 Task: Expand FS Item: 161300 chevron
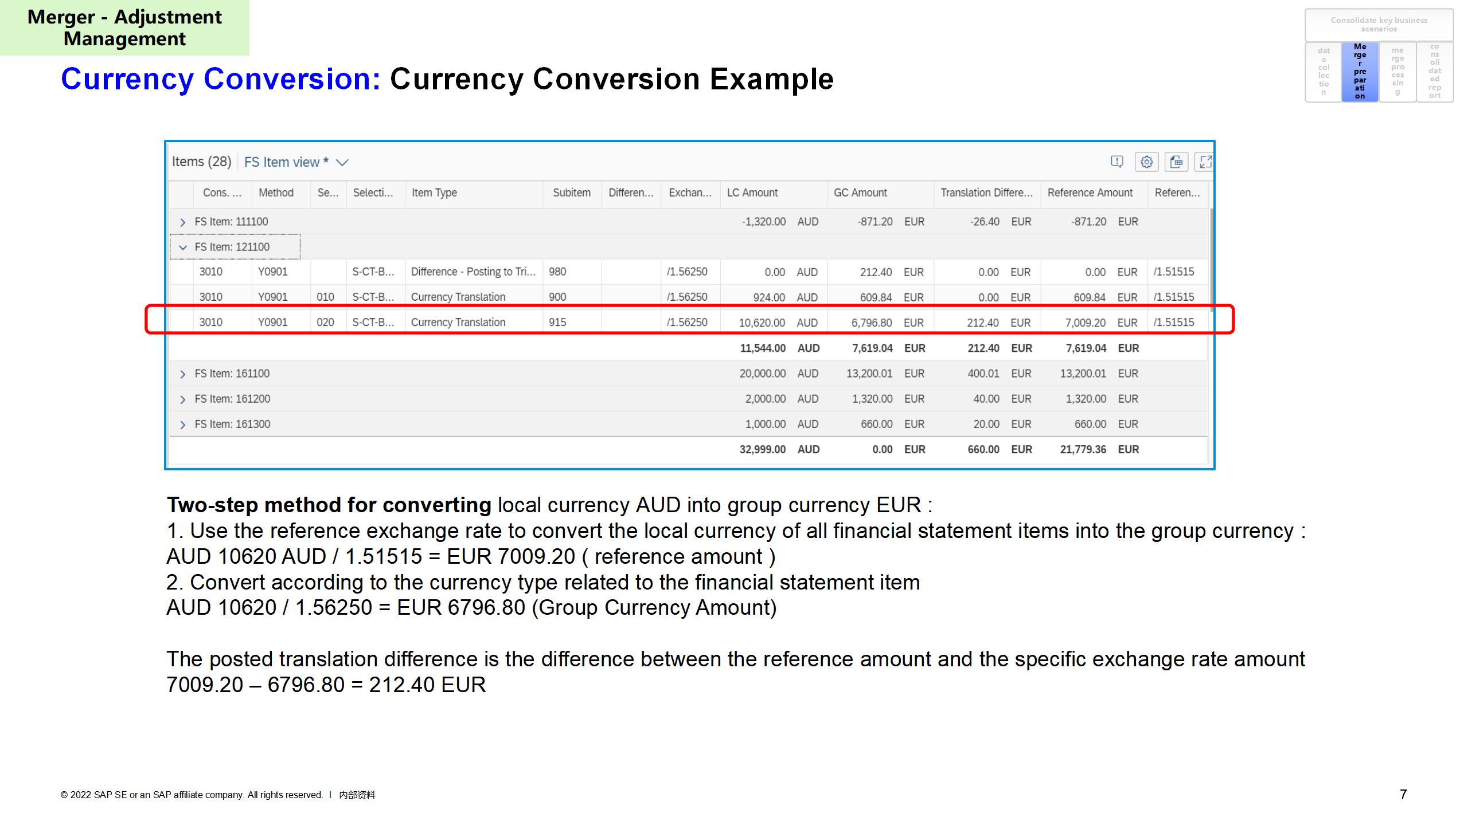[182, 425]
